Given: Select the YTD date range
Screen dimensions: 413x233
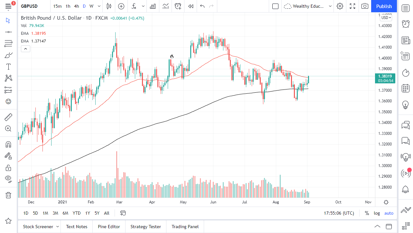Looking at the screenshot, I should (77, 213).
